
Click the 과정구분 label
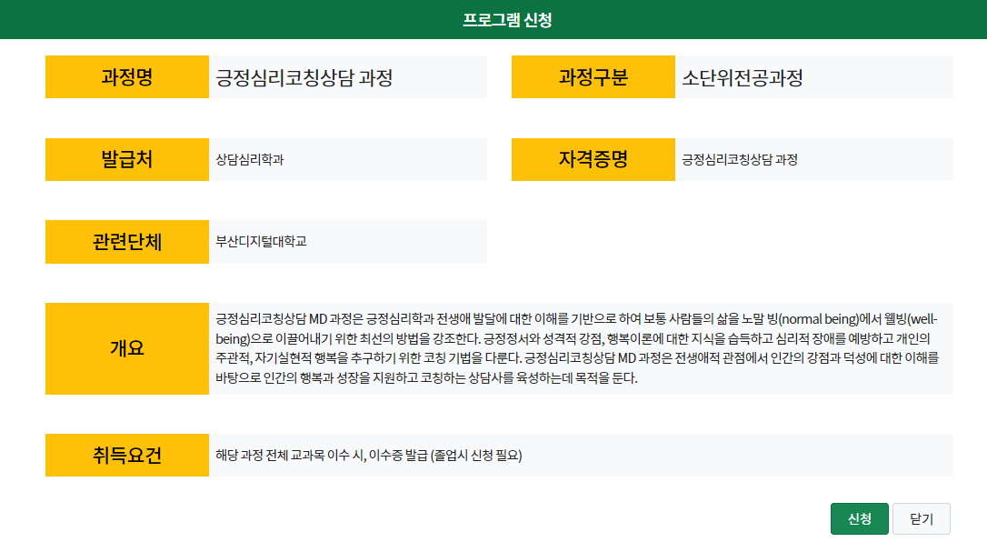click(593, 76)
